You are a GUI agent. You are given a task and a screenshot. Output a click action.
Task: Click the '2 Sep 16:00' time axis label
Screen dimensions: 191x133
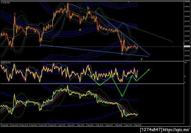[x=100, y=125]
